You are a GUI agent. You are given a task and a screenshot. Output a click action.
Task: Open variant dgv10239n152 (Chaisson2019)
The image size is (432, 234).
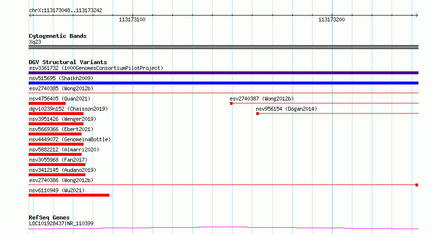(68, 109)
